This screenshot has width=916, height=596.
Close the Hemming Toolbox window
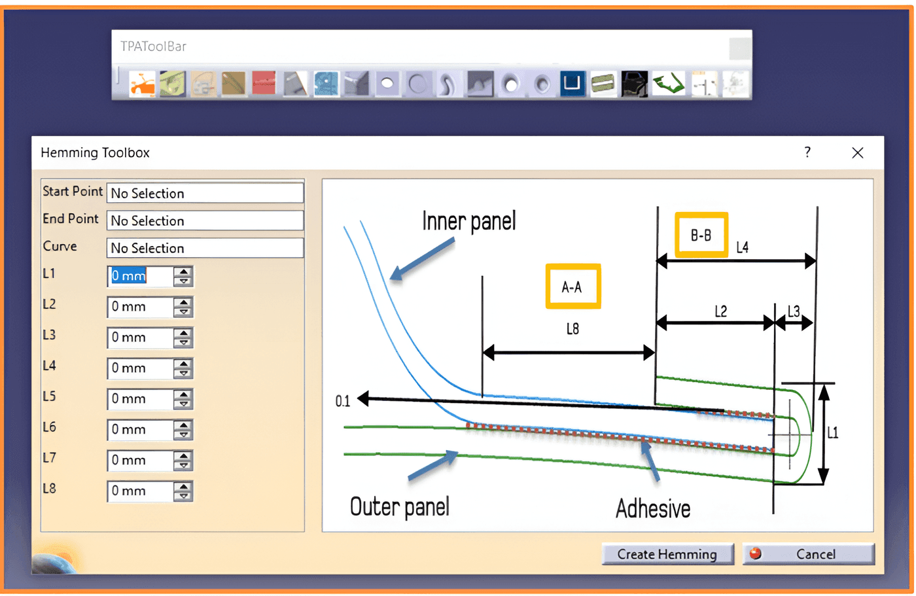point(858,152)
